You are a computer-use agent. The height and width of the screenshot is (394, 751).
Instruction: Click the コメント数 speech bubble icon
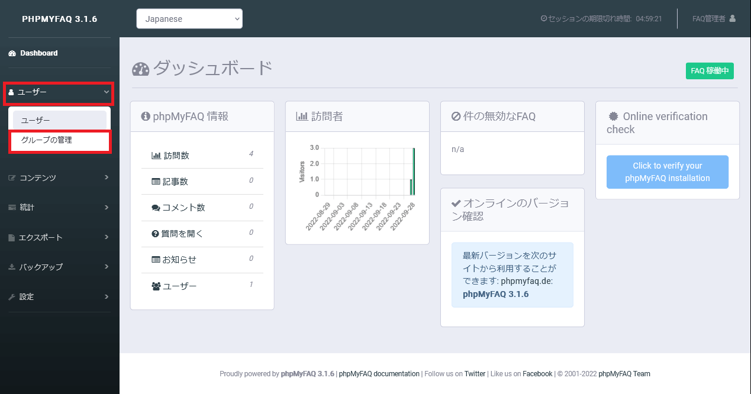(x=156, y=208)
